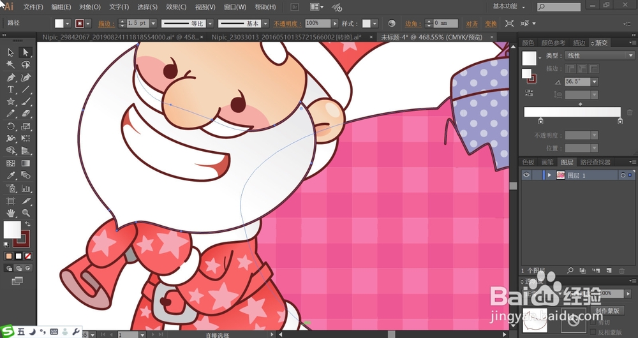Select the Lasso tool

26,64
